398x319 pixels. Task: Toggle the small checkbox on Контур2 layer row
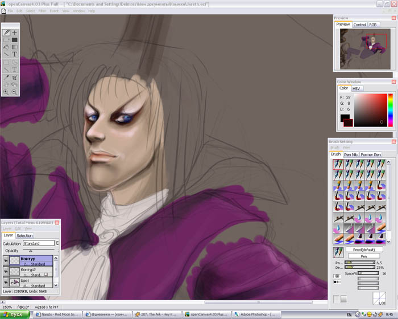(46, 275)
